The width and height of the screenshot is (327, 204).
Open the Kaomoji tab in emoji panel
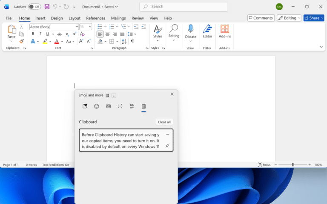(120, 106)
